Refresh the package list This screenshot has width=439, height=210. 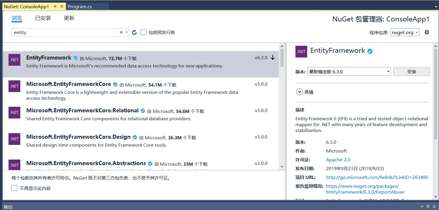[x=134, y=32]
